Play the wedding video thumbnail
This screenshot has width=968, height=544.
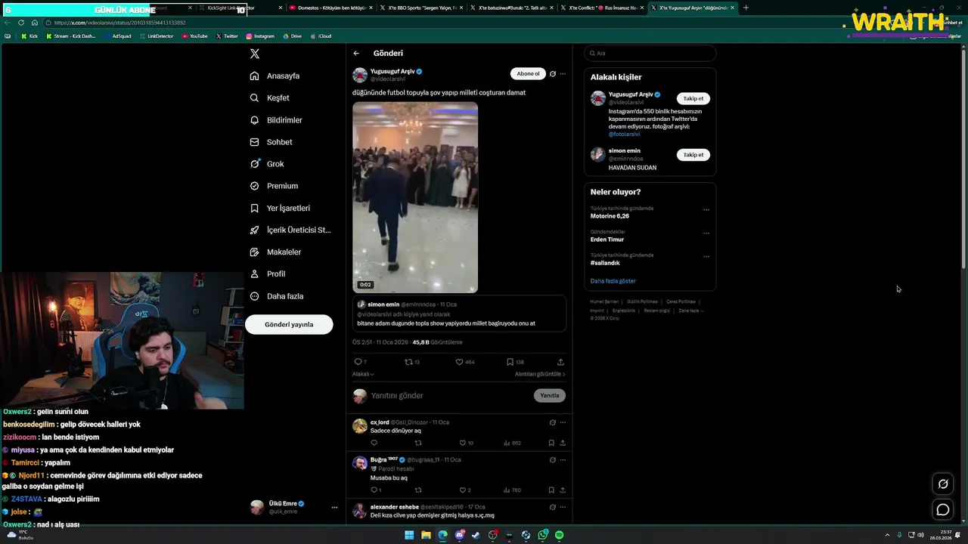[415, 197]
